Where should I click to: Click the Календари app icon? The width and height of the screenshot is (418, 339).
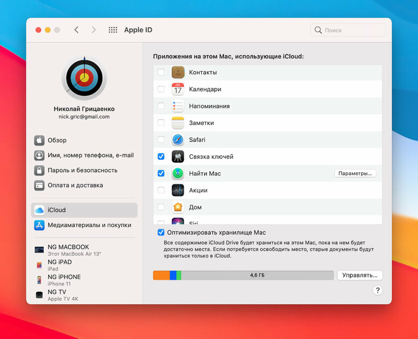click(178, 89)
